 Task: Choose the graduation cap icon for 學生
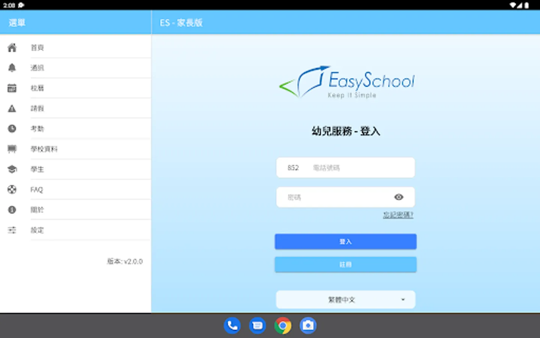pyautogui.click(x=12, y=169)
